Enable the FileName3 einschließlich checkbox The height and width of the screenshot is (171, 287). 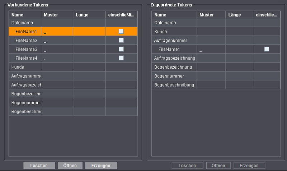click(121, 49)
